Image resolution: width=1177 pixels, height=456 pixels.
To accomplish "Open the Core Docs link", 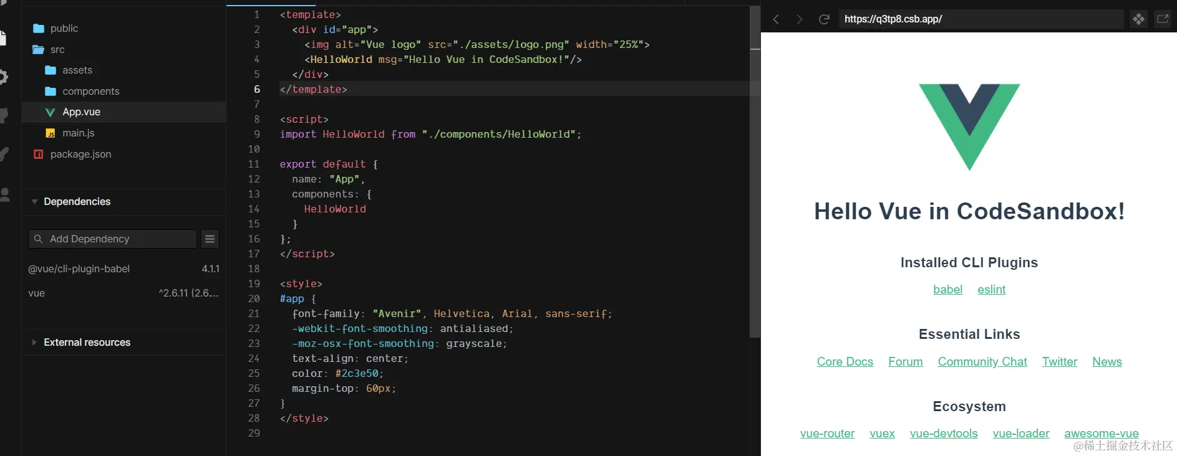I will [845, 362].
